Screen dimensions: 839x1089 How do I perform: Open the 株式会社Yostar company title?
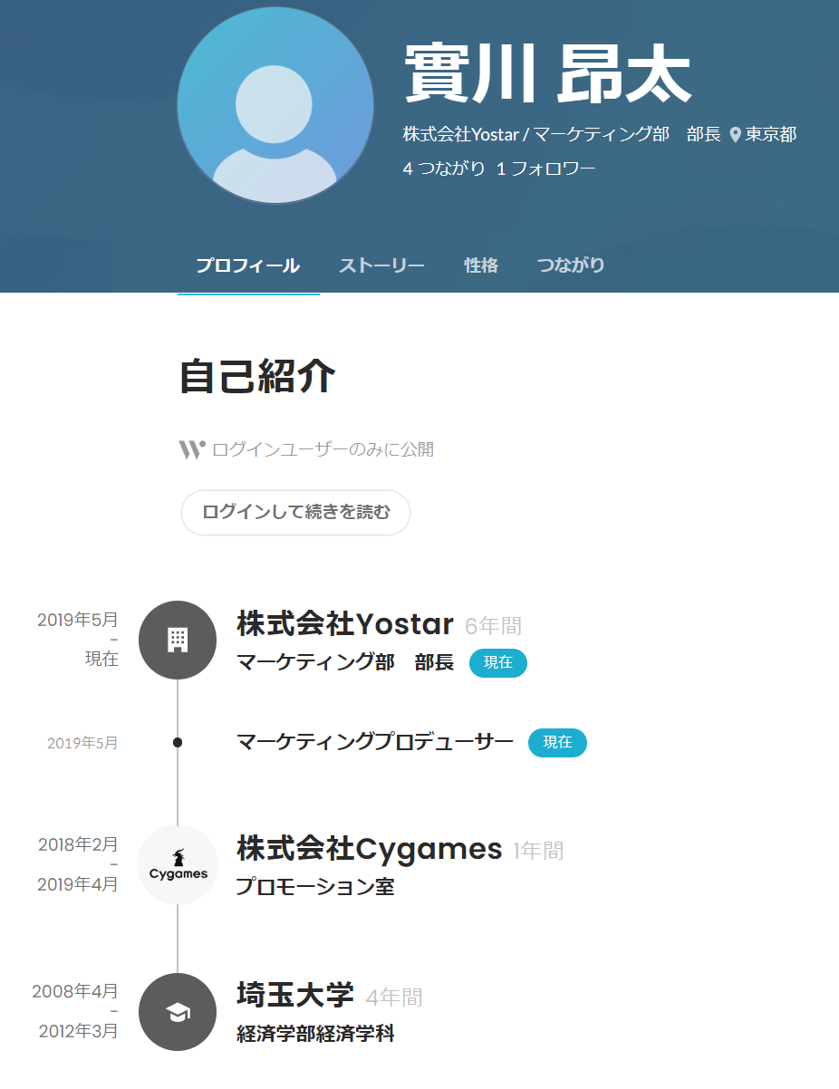[x=344, y=624]
